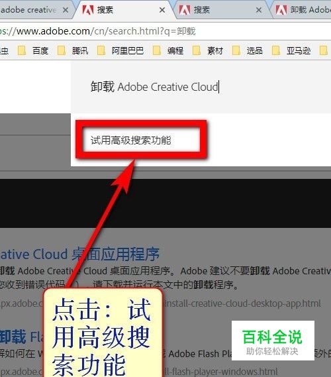Open the 卸载 Fl... search result title
Viewport: 331px width, 377px height.
(22, 336)
